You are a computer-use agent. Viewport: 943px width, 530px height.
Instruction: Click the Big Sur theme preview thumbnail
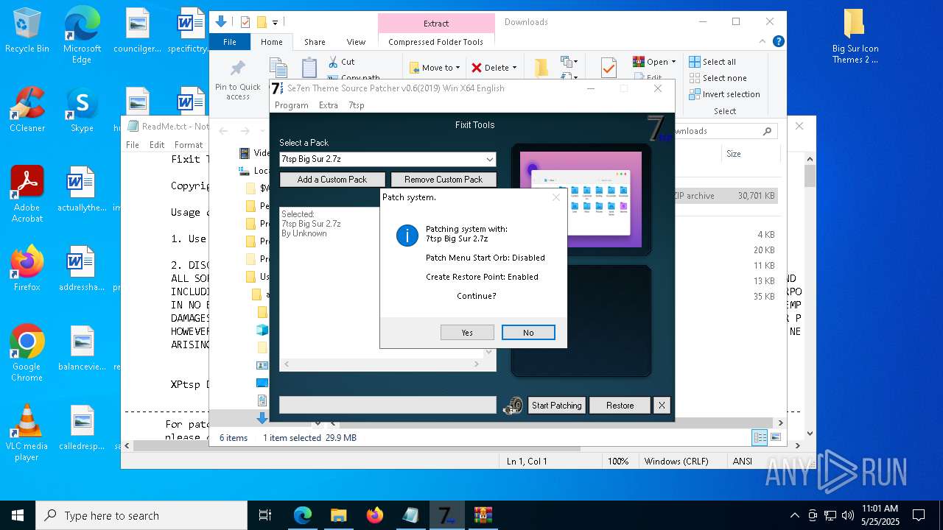pos(581,199)
